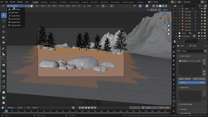Open the Render properties tab icon
Screen dimensions: 208x117
174,52
